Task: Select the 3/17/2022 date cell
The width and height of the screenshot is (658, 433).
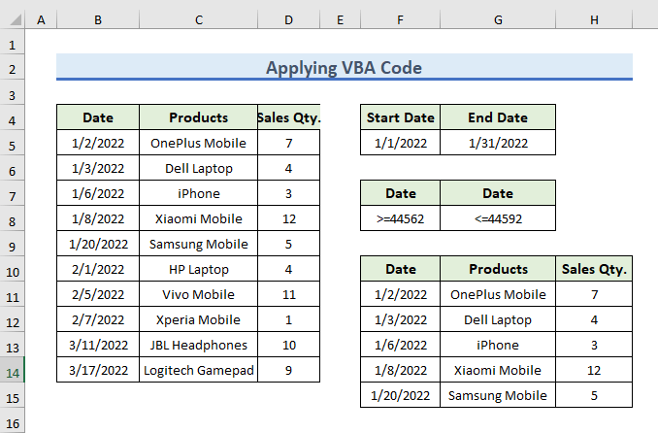Action: (97, 370)
